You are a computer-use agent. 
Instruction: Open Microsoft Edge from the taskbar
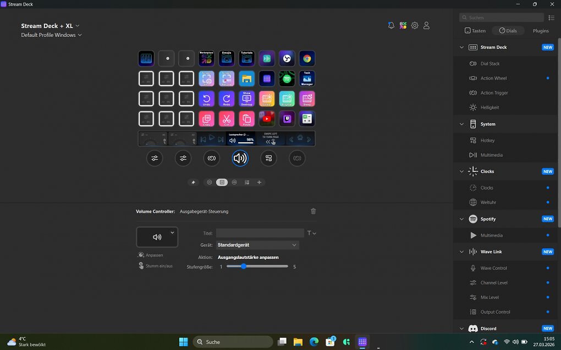pos(313,342)
